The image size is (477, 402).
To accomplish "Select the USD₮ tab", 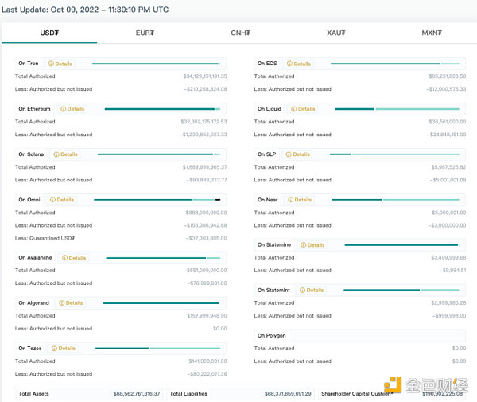I will 49,33.
